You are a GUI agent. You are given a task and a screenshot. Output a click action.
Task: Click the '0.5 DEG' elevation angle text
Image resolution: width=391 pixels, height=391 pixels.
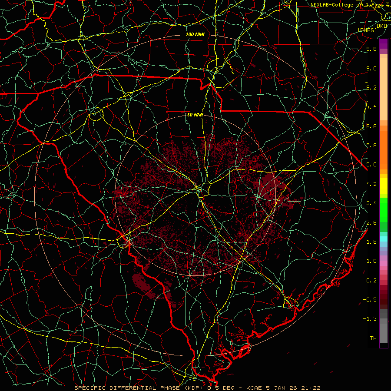221,388
